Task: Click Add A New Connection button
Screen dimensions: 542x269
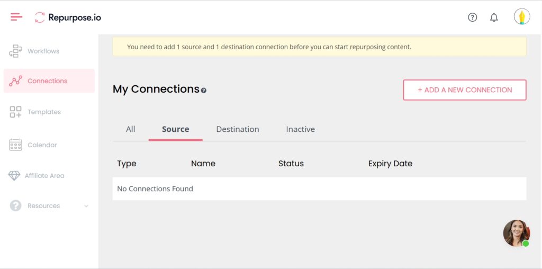Action: 465,90
